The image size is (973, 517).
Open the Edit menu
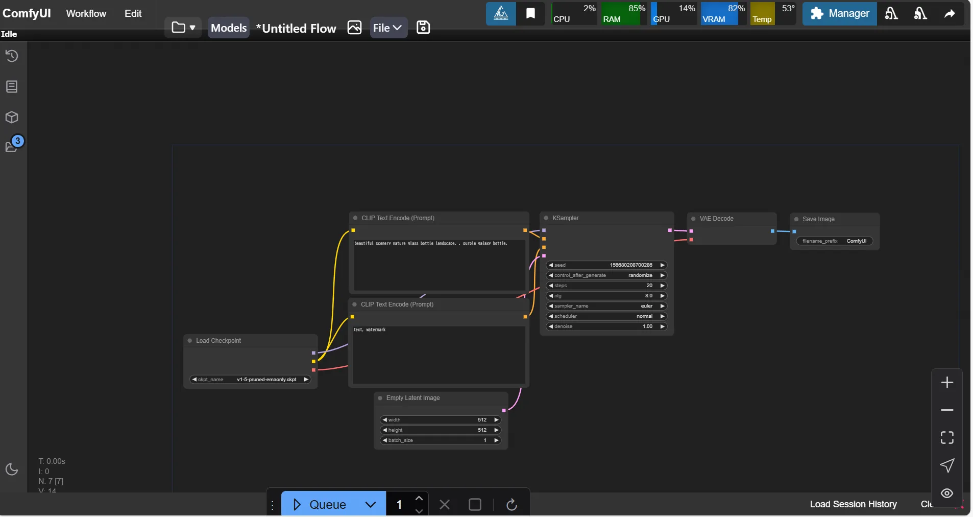point(133,14)
